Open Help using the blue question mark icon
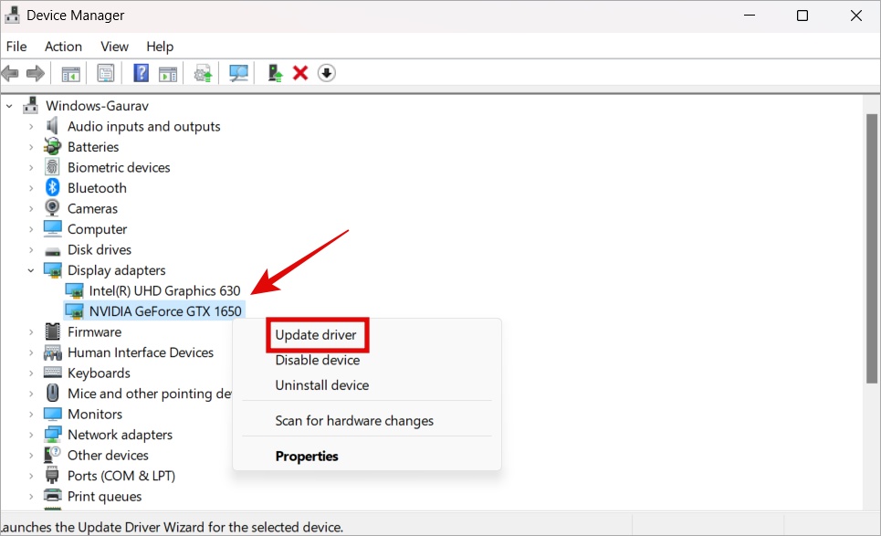Image resolution: width=881 pixels, height=536 pixels. point(140,72)
